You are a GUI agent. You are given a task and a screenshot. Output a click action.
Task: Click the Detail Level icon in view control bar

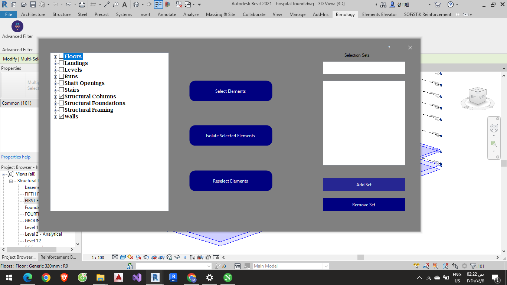115,257
